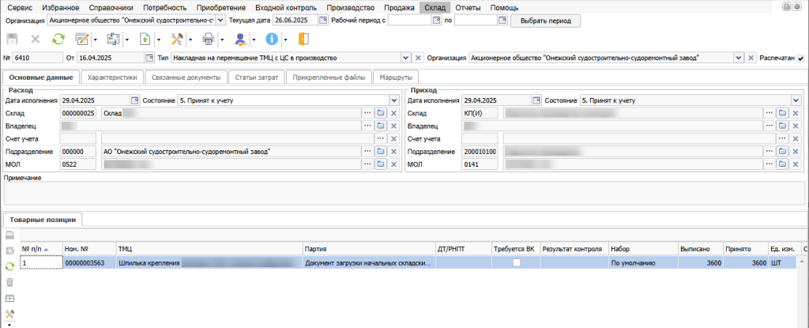Image resolution: width=809 pixels, height=328 pixels.
Task: Switch to the Связанные документы tab
Action: coord(186,77)
